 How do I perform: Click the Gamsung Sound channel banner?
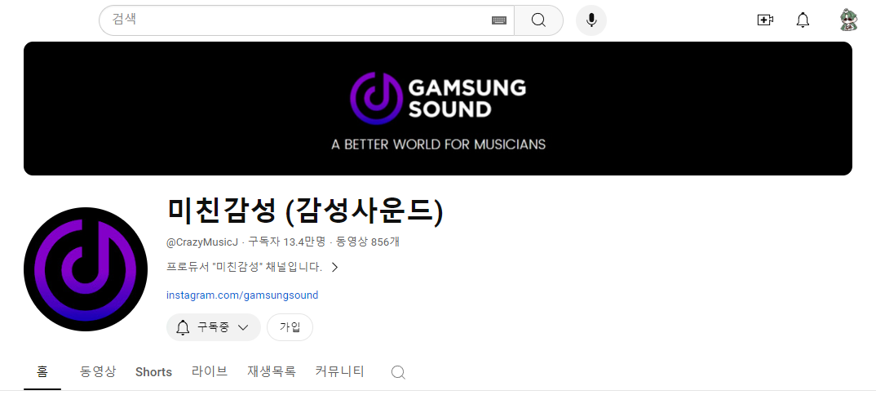point(438,109)
